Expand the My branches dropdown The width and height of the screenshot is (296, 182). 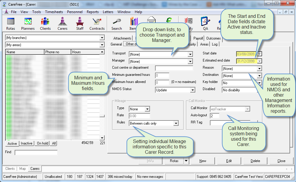pyautogui.click(x=102, y=38)
